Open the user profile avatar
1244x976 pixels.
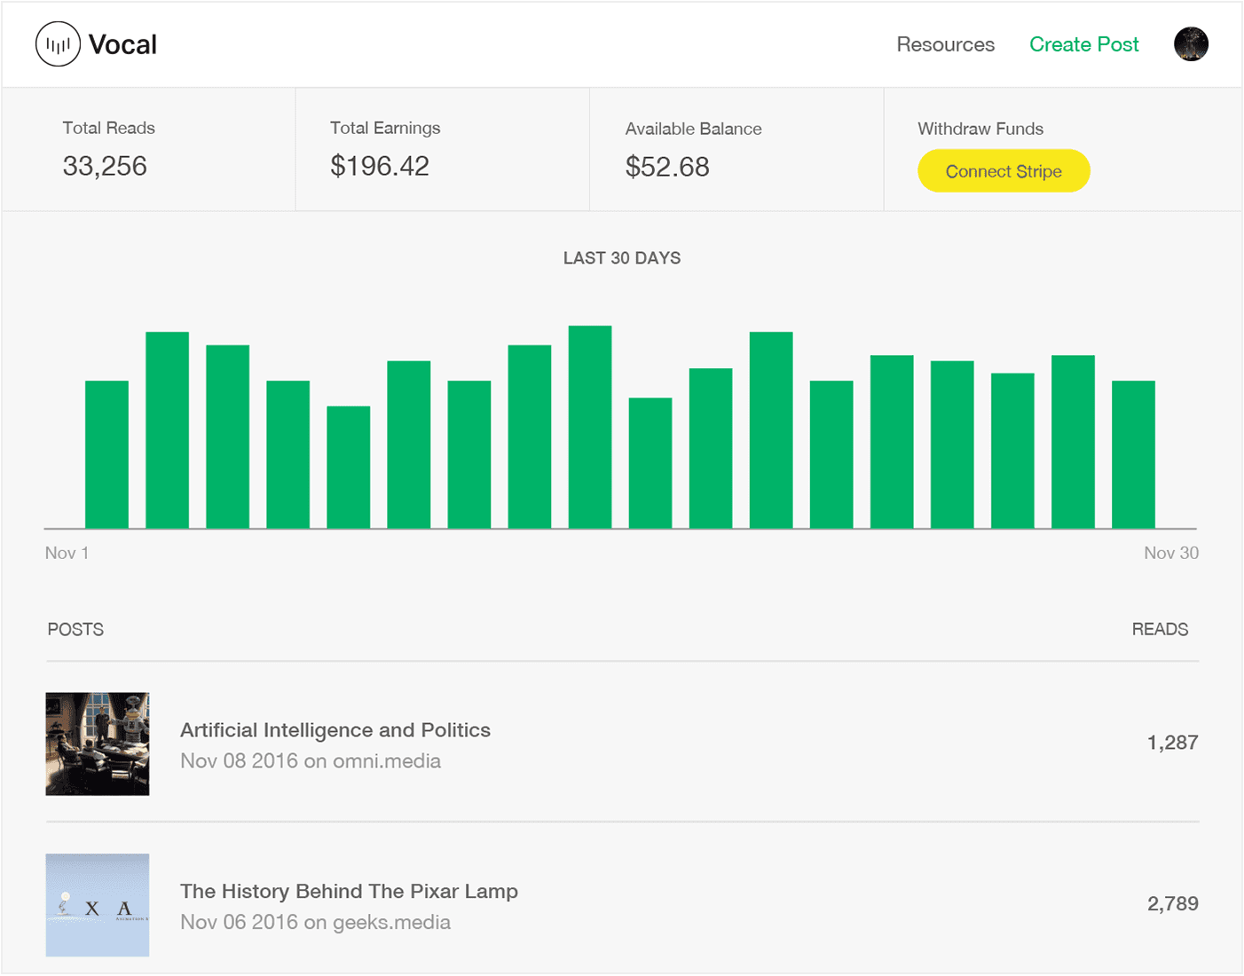1191,44
